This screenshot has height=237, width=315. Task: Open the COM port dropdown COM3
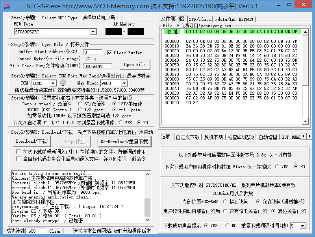[x=53, y=83]
